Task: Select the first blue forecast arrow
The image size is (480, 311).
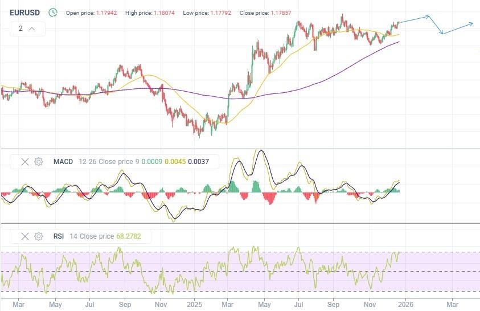Action: 415,19
